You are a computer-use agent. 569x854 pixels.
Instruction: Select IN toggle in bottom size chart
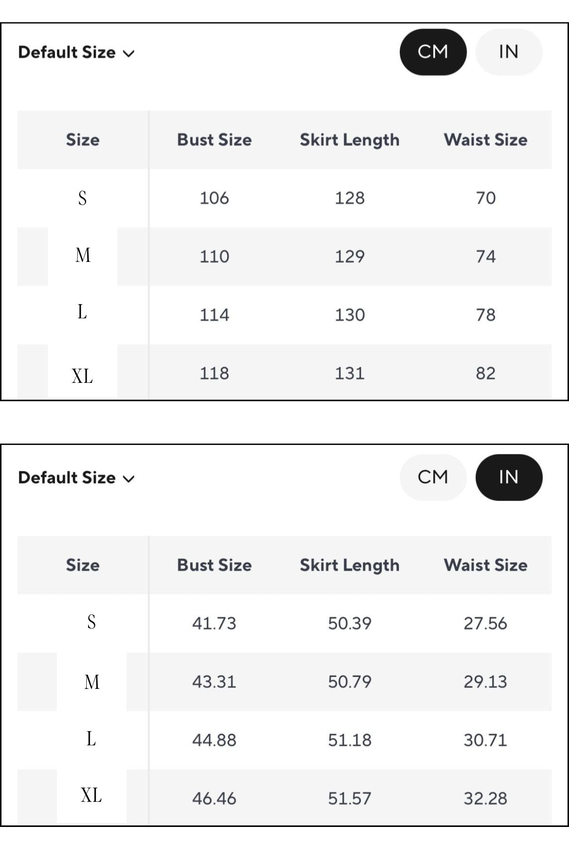click(509, 477)
